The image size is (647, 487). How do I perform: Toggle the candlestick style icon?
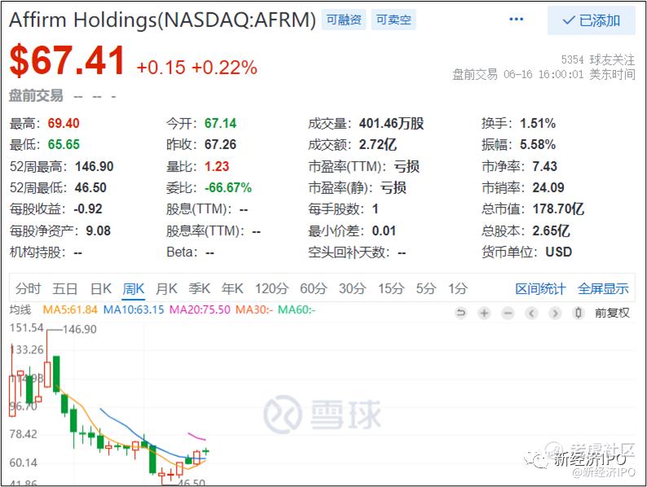579,314
